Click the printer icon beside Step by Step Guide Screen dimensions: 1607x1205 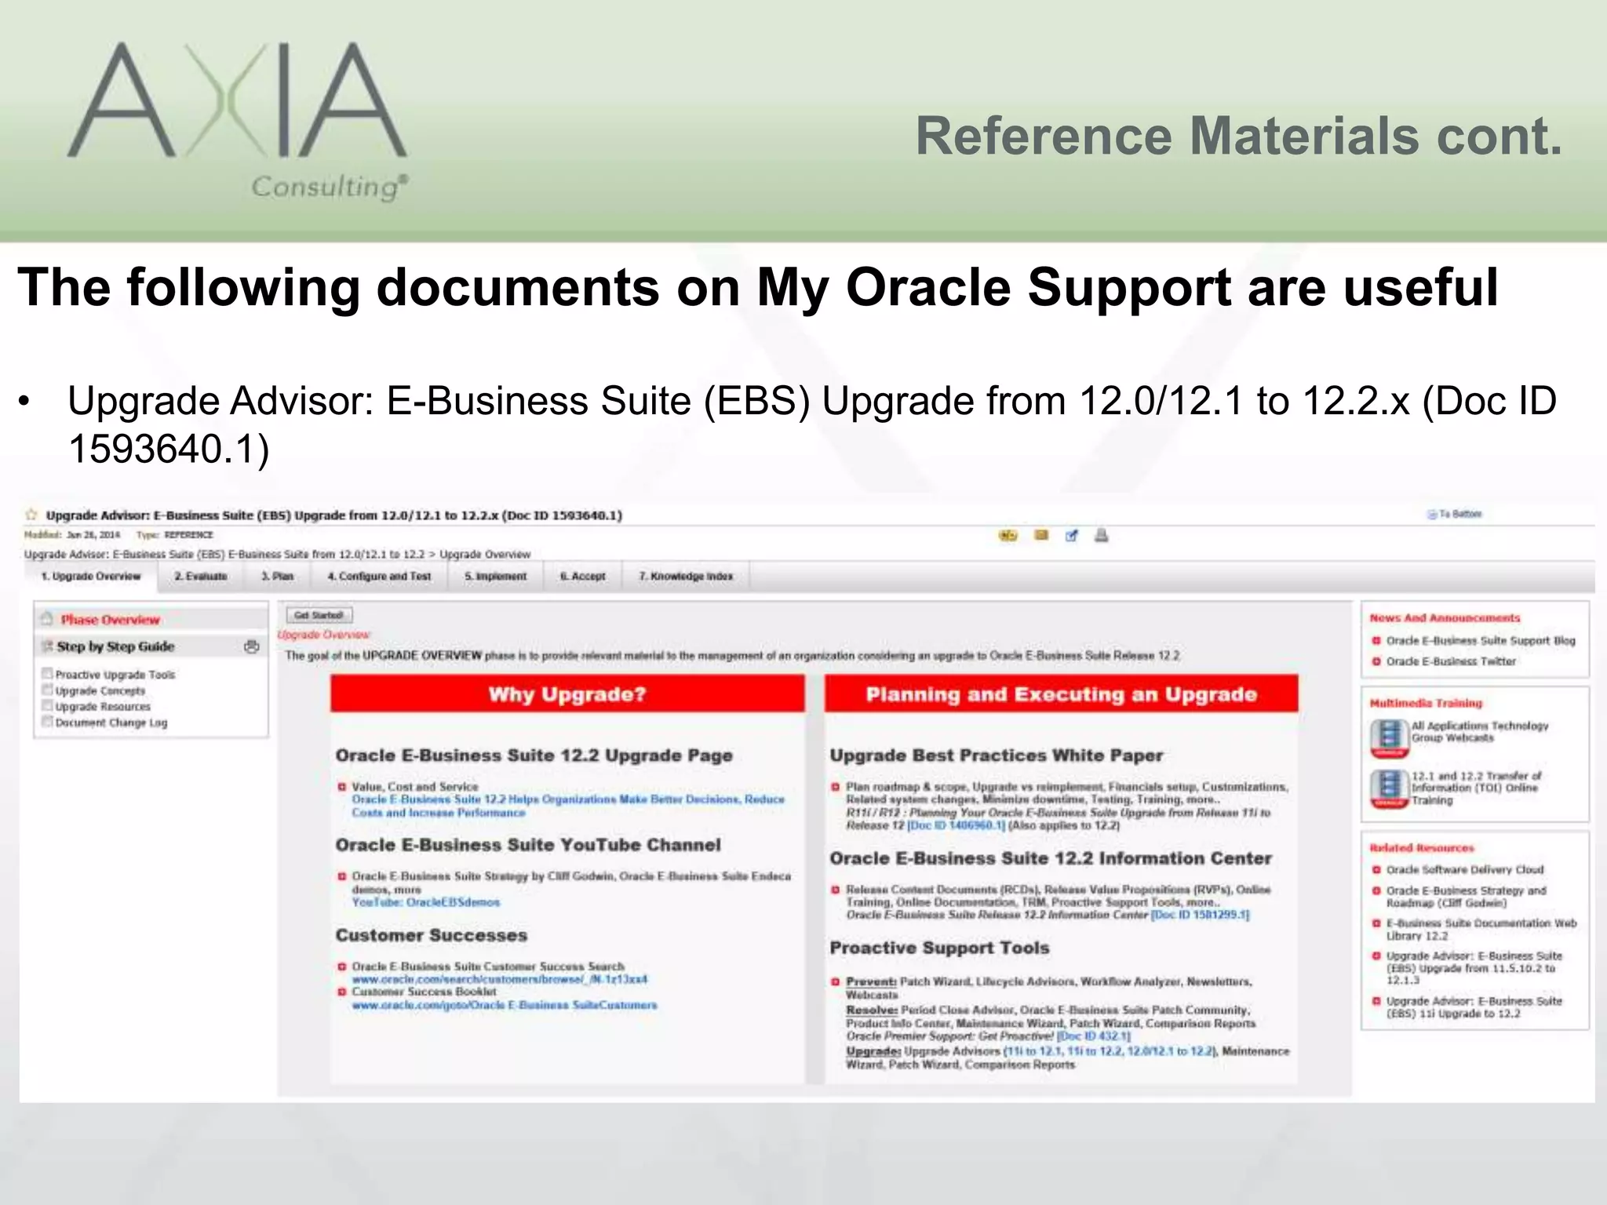pyautogui.click(x=252, y=647)
